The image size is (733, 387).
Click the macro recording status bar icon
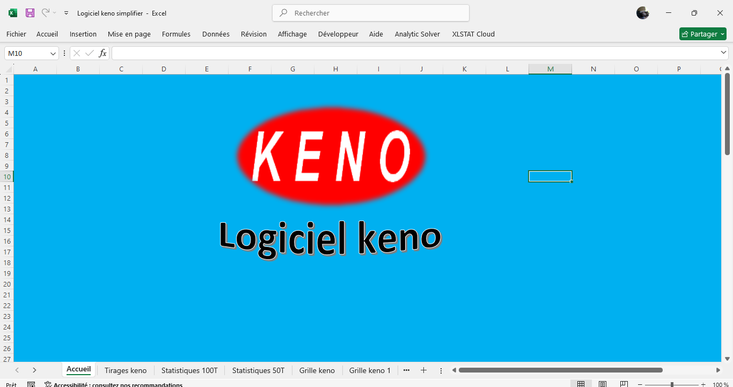point(31,384)
